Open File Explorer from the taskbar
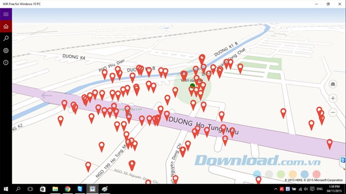 pos(55,189)
